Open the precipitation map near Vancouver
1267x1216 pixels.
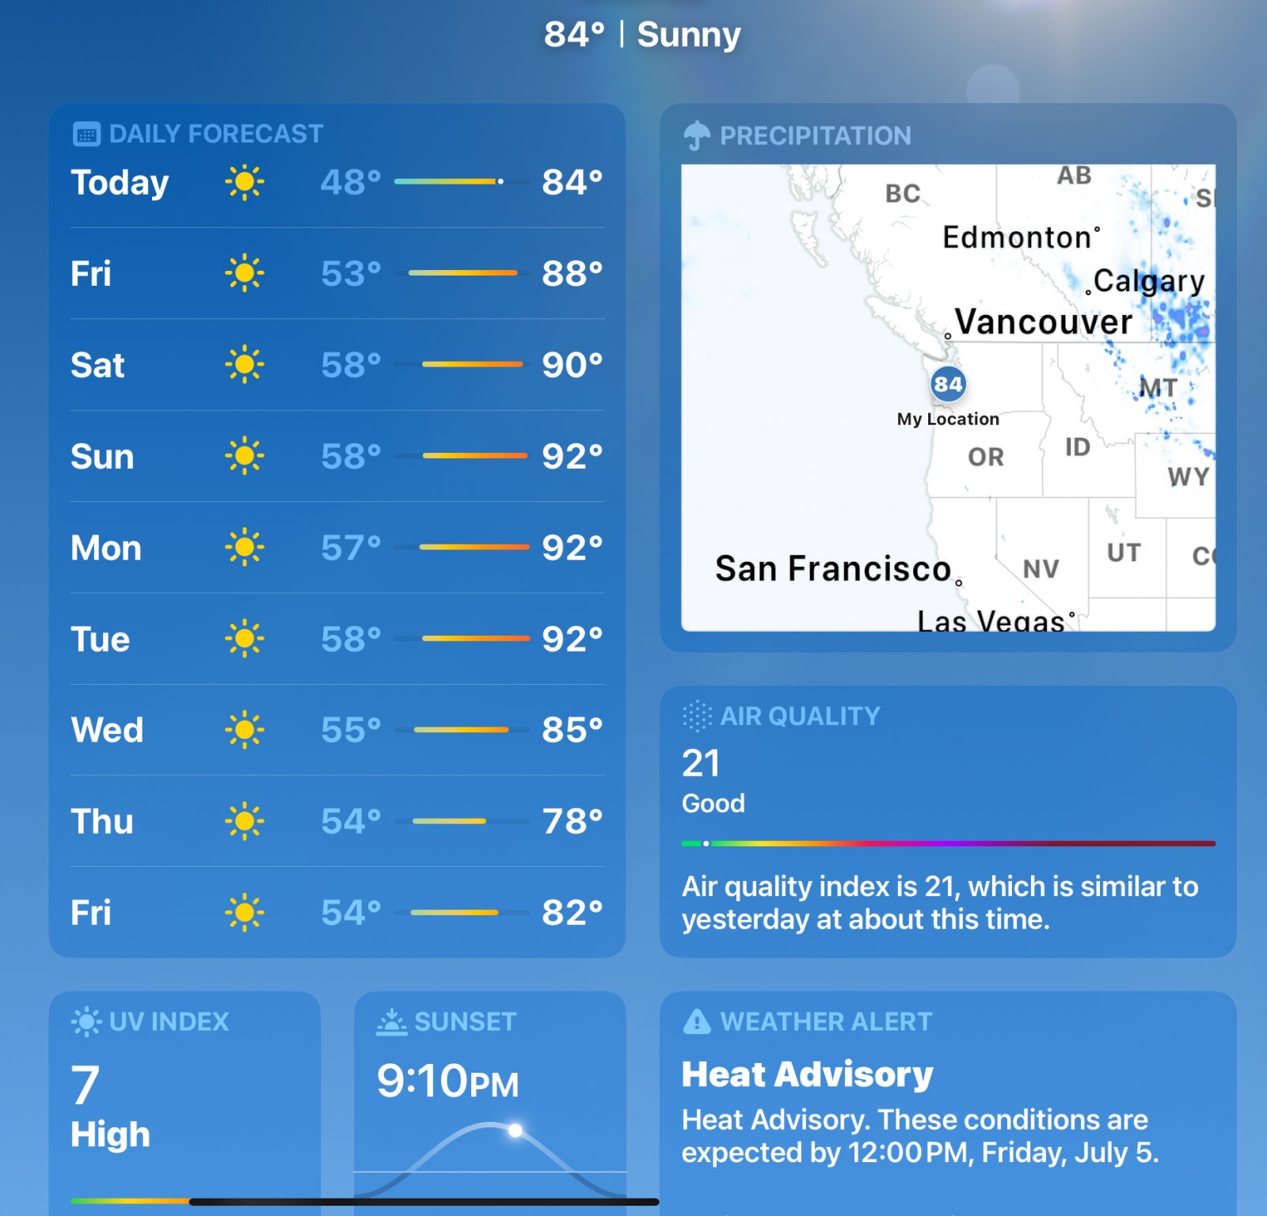(x=1044, y=322)
